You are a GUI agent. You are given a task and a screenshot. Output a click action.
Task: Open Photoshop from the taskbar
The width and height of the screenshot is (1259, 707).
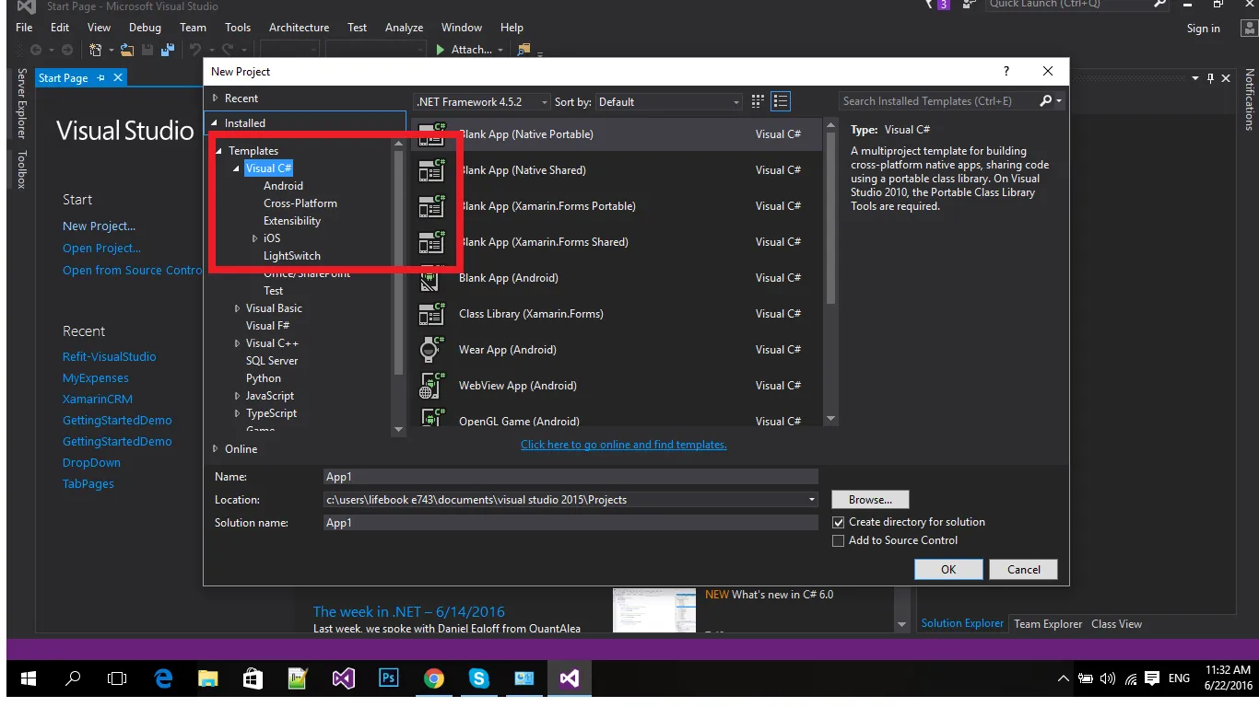pos(389,679)
